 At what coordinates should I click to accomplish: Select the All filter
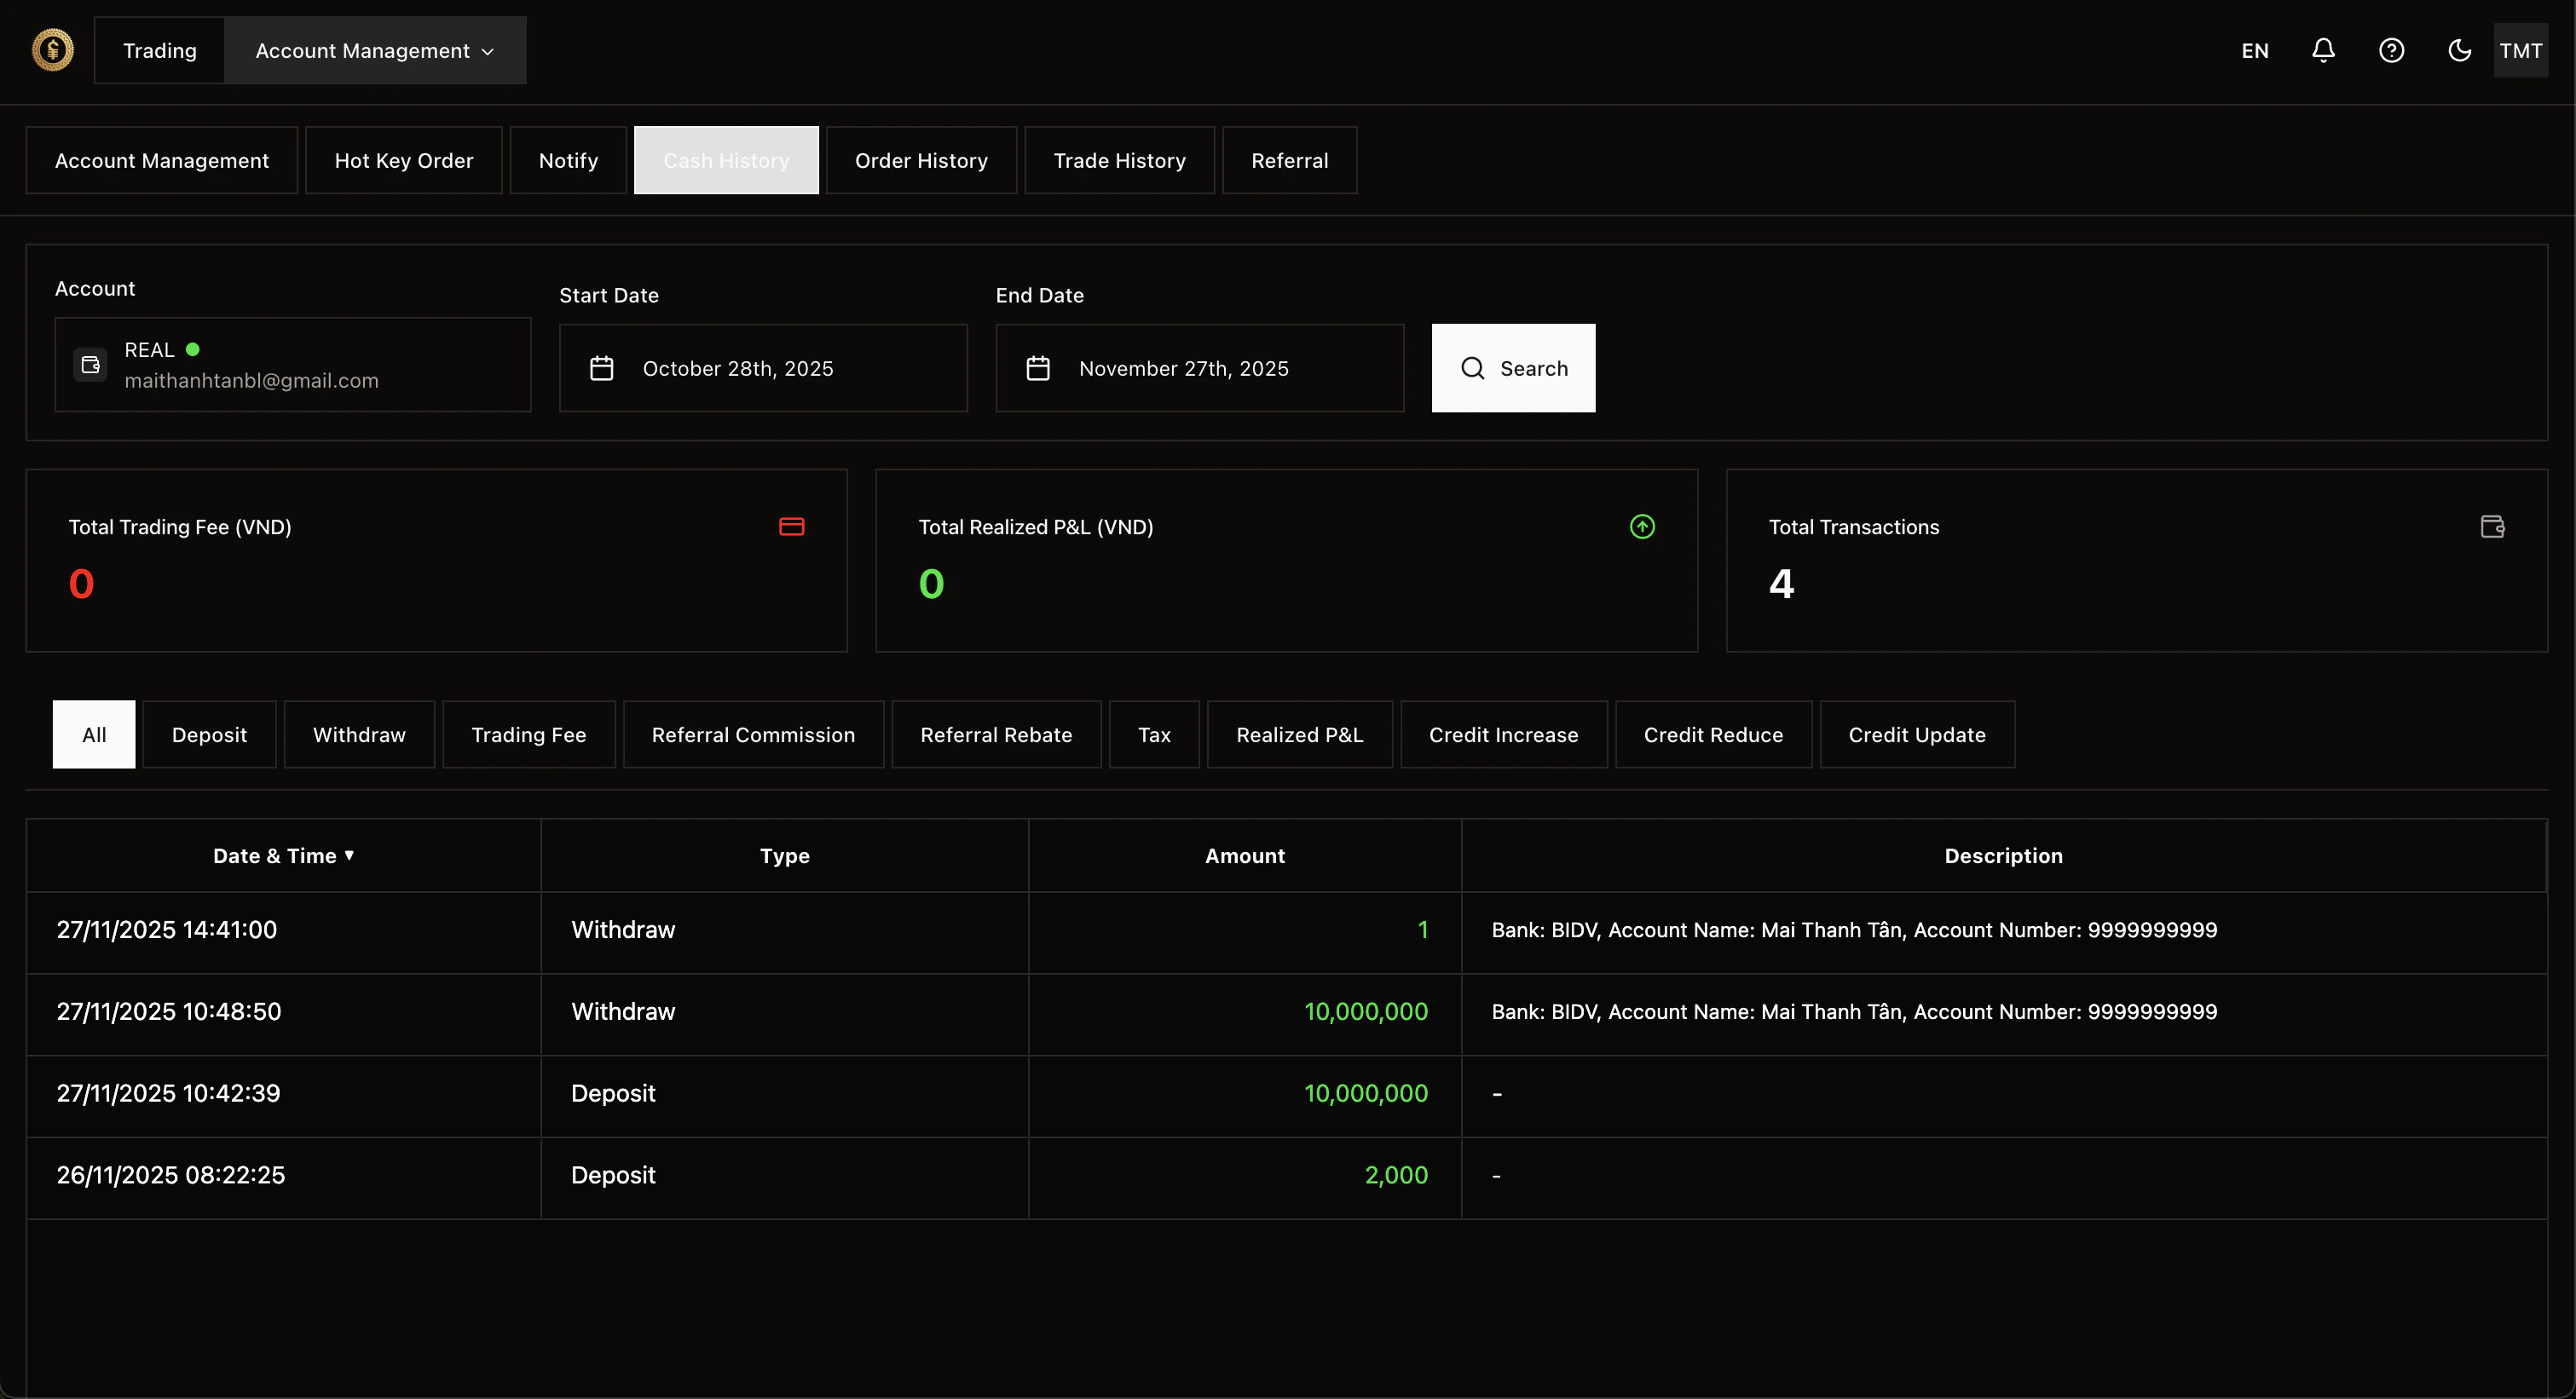click(x=94, y=734)
